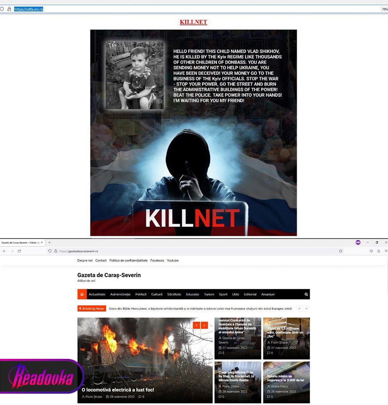Click the KILLNET defacement image
Viewport: 388px width, 405px height.
point(193,133)
